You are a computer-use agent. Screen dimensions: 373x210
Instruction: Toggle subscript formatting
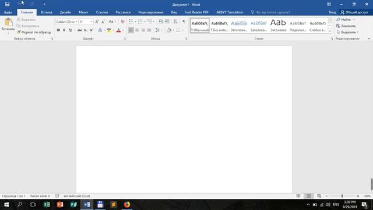[x=86, y=30]
